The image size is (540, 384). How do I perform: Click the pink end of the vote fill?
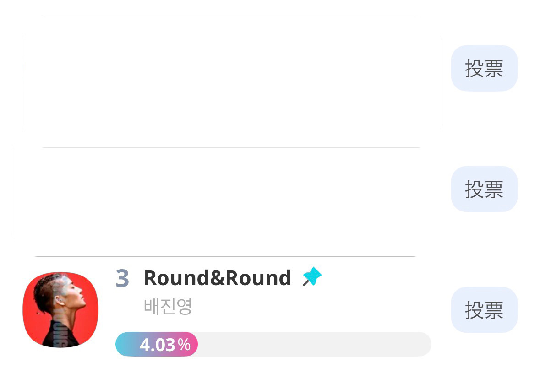[193, 345]
